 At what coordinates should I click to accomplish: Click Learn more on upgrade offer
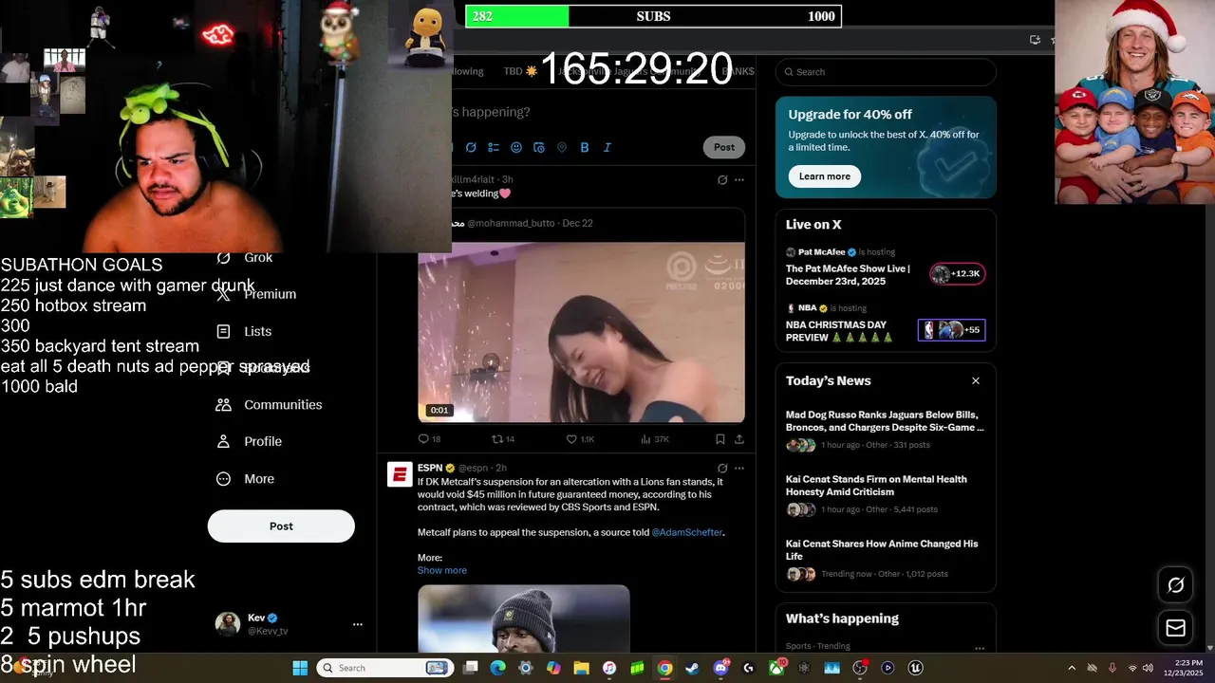(824, 176)
